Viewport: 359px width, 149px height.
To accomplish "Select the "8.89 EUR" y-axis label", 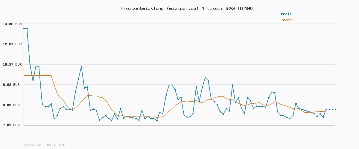I will [12, 105].
